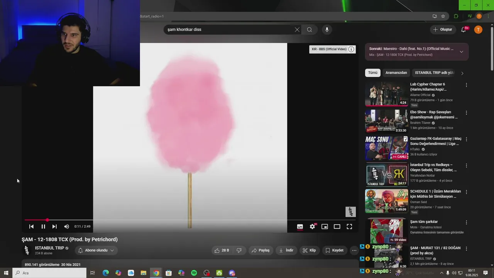Create a clip with Klip button
This screenshot has height=278, width=494.
pos(309,250)
